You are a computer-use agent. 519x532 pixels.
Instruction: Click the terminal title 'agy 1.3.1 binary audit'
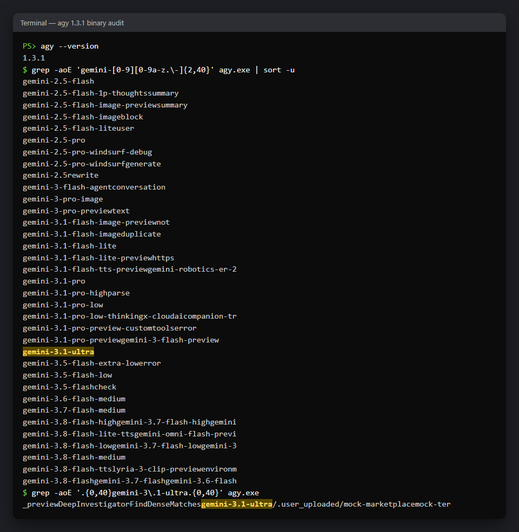click(x=90, y=23)
